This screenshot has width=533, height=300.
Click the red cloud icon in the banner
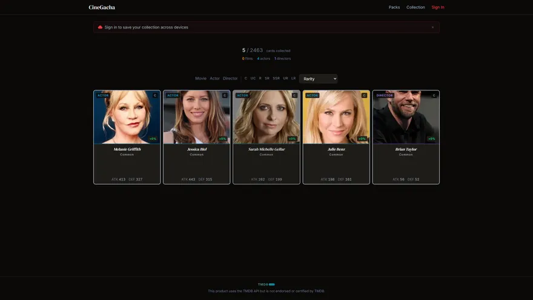100,27
